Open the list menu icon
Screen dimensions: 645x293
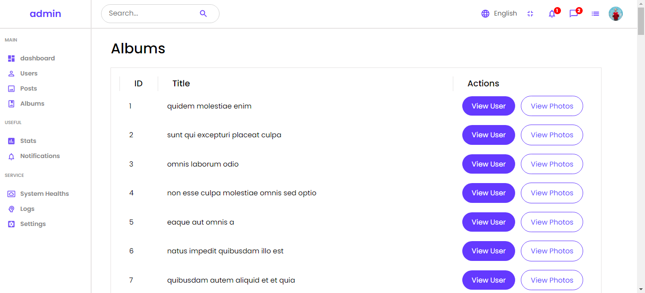coord(595,14)
